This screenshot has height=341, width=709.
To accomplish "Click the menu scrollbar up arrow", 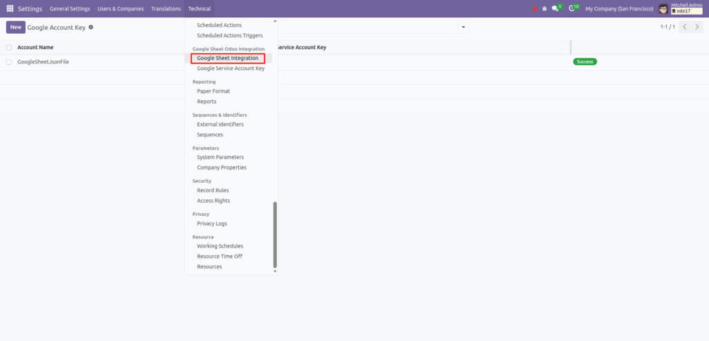I will coord(275,21).
